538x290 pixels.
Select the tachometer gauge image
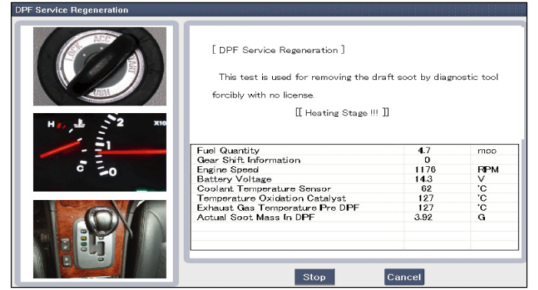point(99,152)
